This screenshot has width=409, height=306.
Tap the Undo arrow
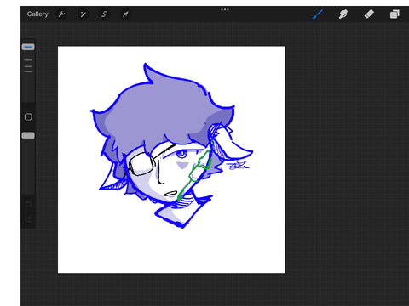[28, 204]
